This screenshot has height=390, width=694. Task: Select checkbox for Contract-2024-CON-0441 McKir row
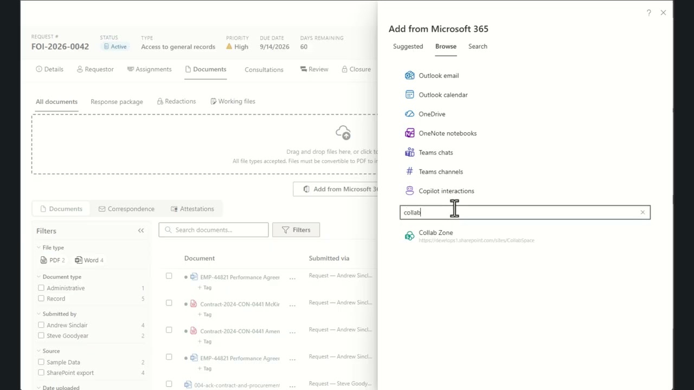point(169,303)
